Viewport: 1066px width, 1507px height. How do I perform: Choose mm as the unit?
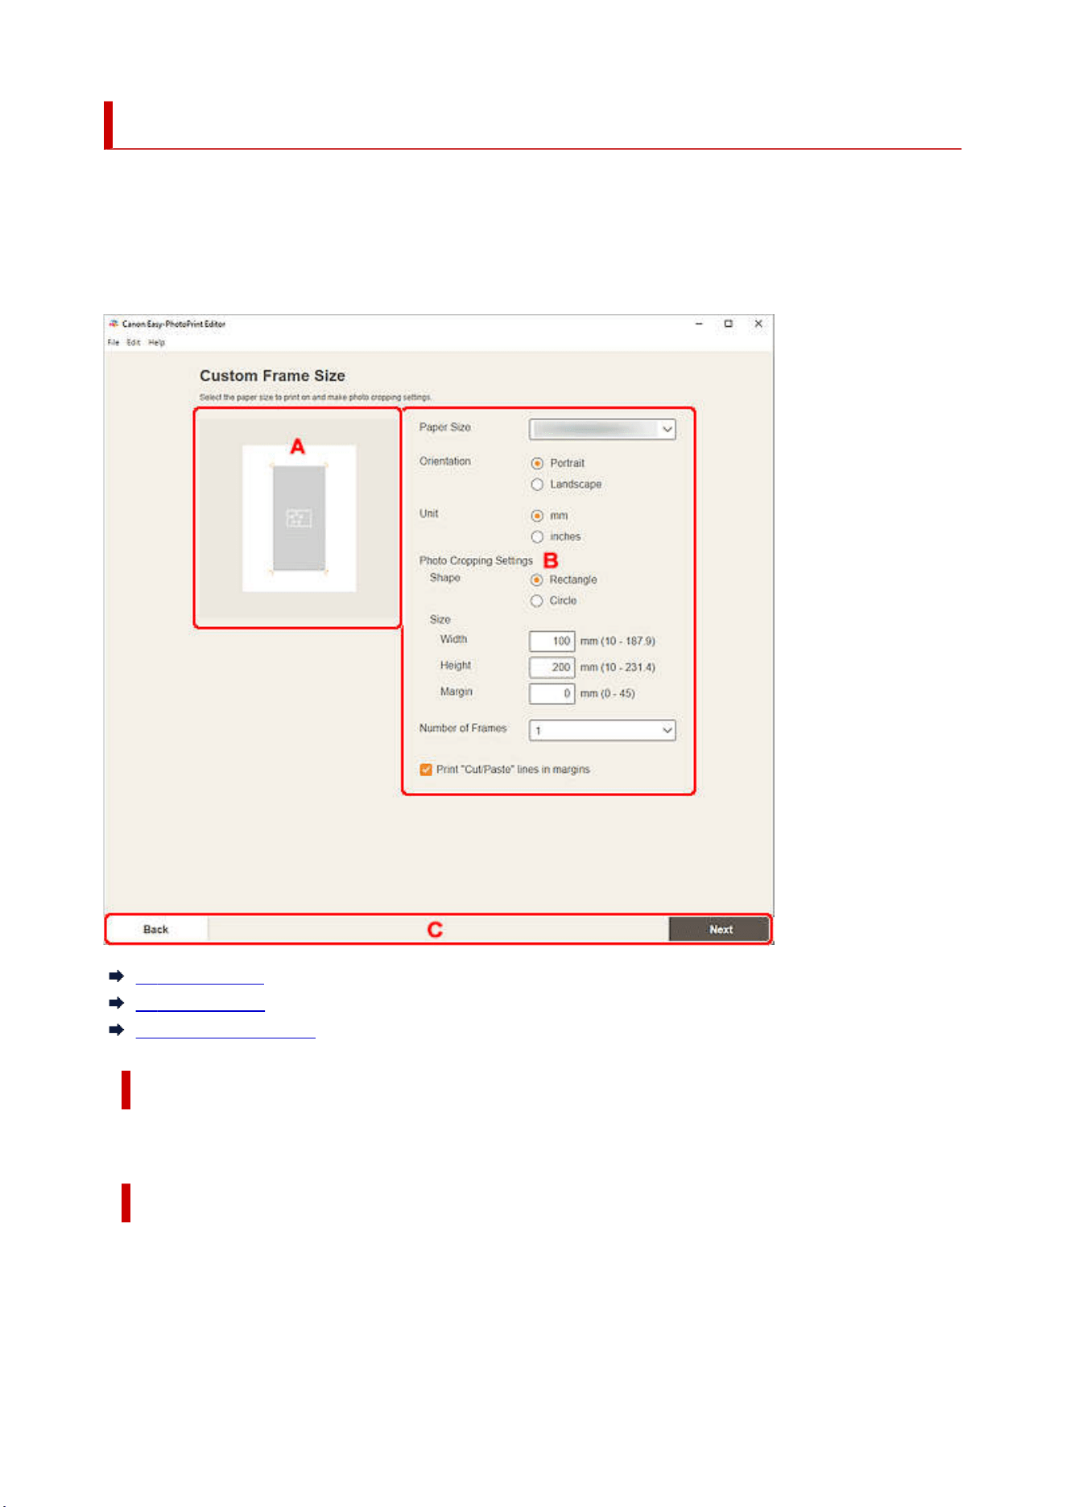coord(537,515)
